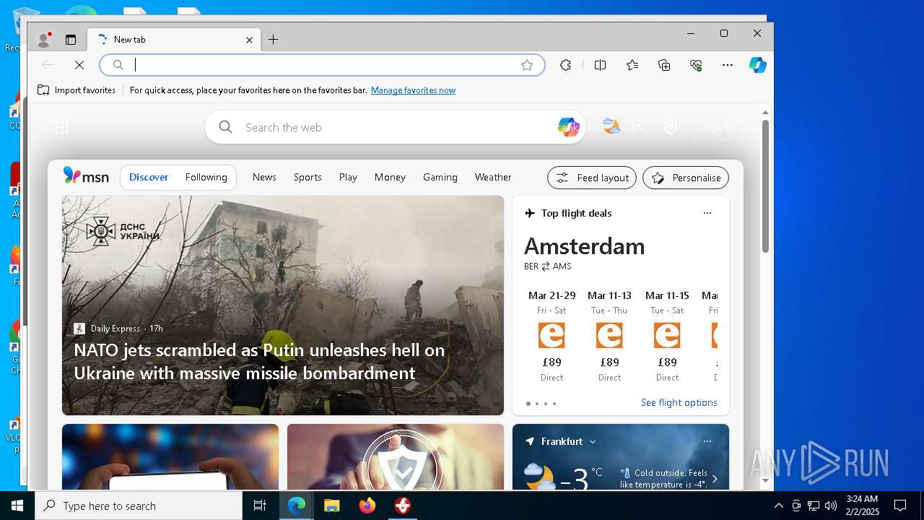Screen dimensions: 924x520
Task: Stop loading the page
Action: pyautogui.click(x=79, y=65)
